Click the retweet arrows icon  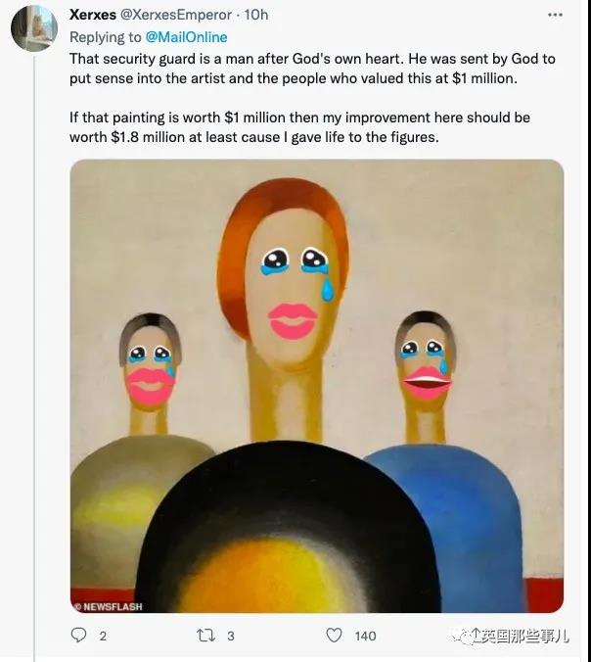(x=205, y=636)
